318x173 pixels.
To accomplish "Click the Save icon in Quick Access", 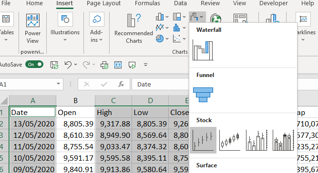I will click(54, 65).
